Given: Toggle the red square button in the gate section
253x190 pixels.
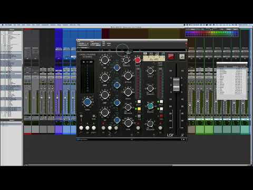Looking at the screenshot, I should coord(161,116).
